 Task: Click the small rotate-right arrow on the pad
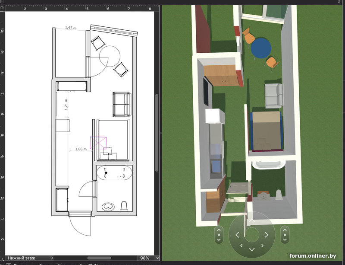coord(262,246)
